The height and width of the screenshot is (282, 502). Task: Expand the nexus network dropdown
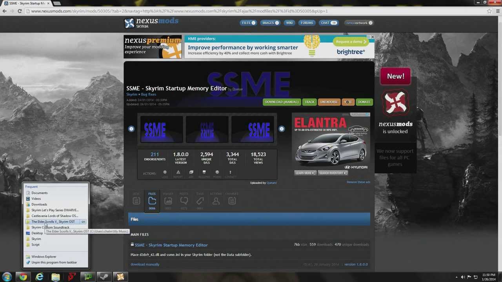[x=359, y=23]
